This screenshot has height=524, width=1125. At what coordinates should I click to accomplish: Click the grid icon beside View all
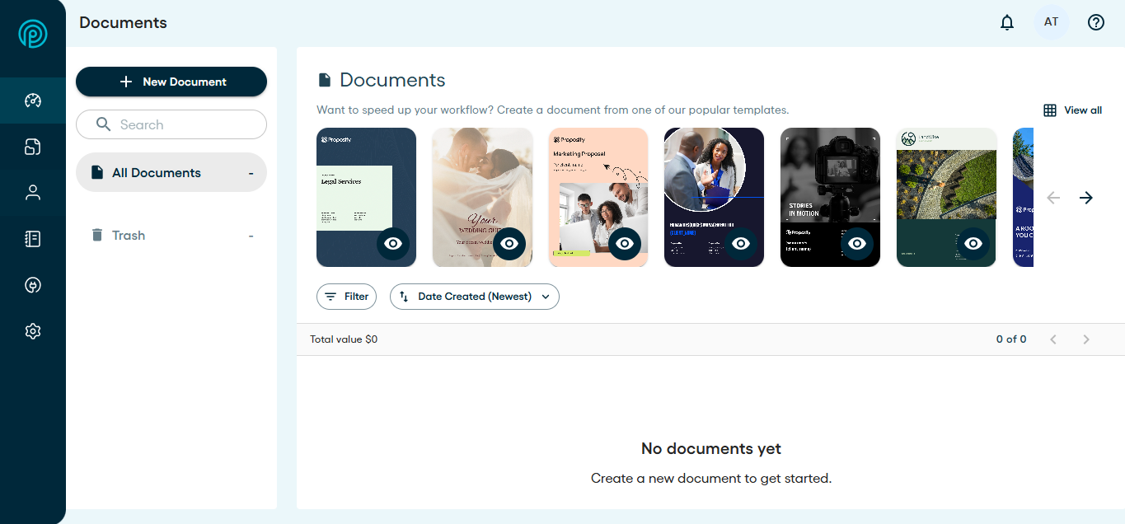pyautogui.click(x=1050, y=110)
